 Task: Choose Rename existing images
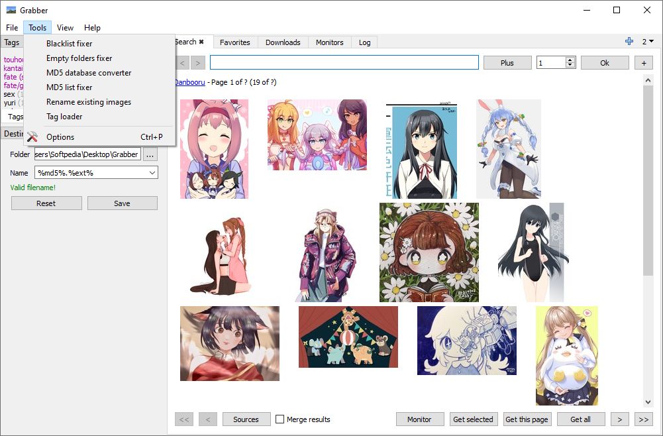(99, 102)
